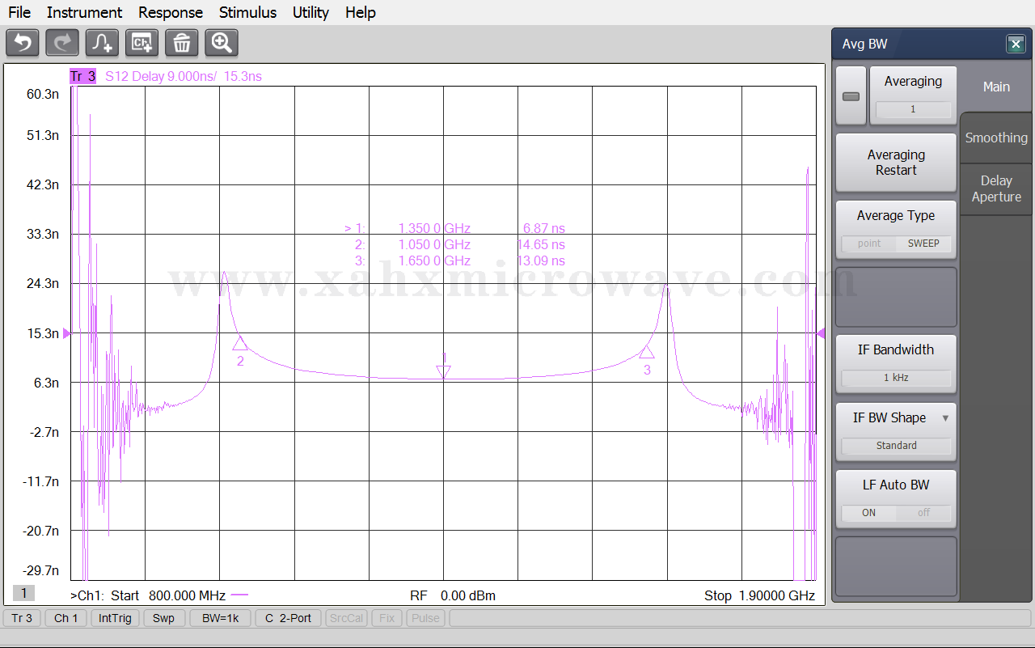
Task: Open the Delay Aperture tab
Action: (996, 188)
